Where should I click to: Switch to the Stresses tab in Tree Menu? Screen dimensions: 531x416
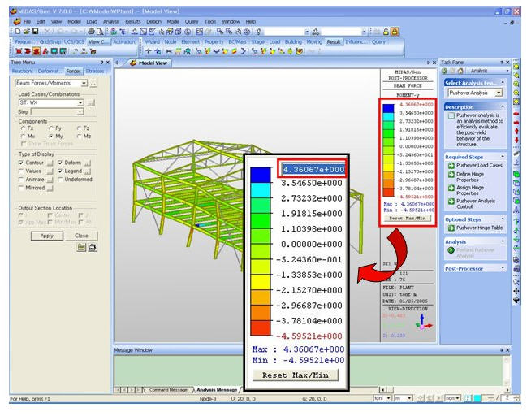(x=94, y=71)
